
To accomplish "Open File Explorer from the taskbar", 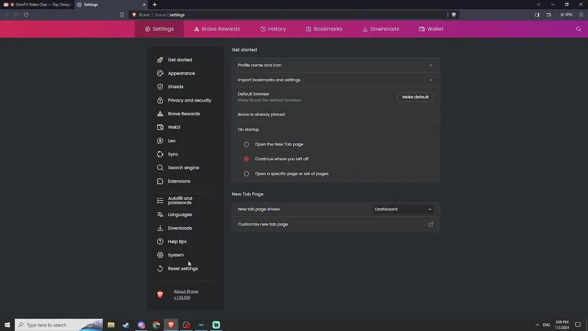I will click(111, 325).
